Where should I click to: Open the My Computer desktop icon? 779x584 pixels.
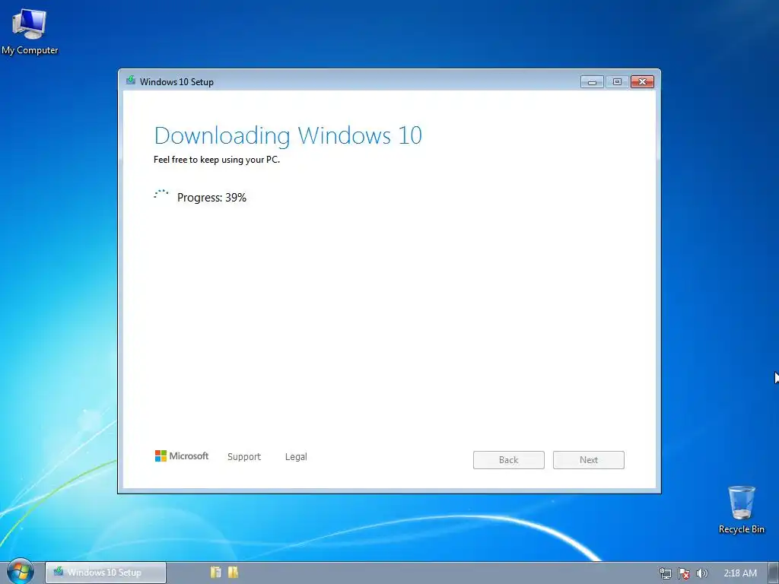point(30,30)
